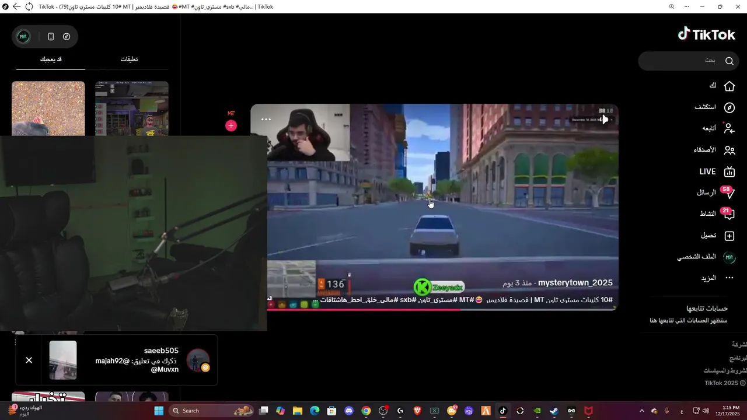This screenshot has width=747, height=420.
Task: Open the notification video preview thumbnail
Action: [63, 360]
